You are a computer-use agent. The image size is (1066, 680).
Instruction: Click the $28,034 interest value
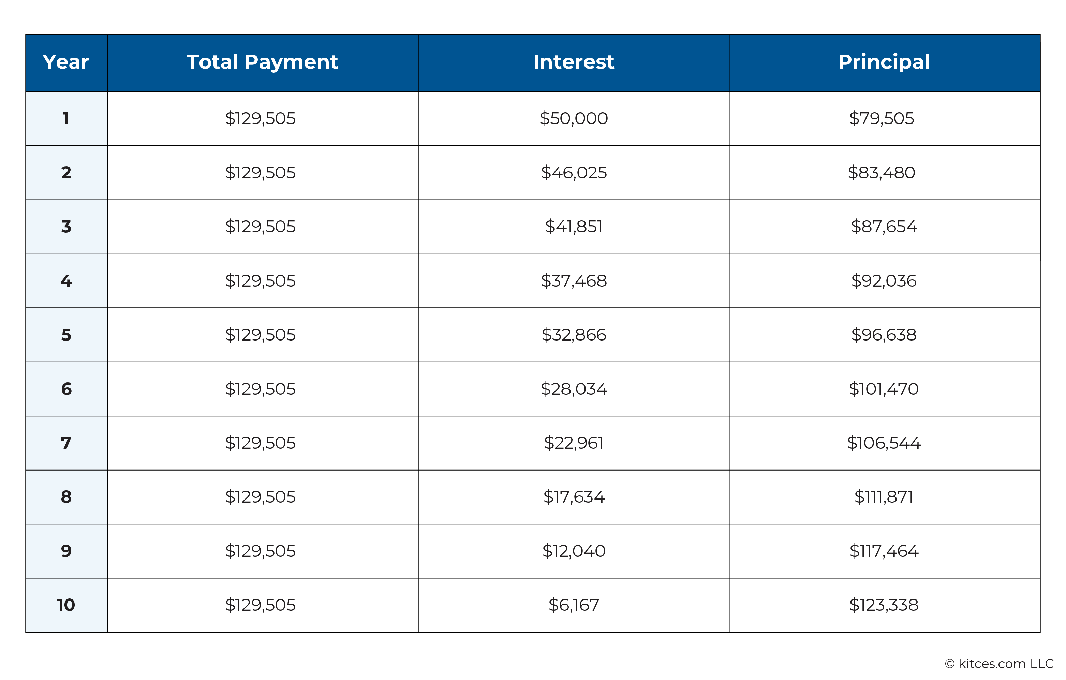573,389
